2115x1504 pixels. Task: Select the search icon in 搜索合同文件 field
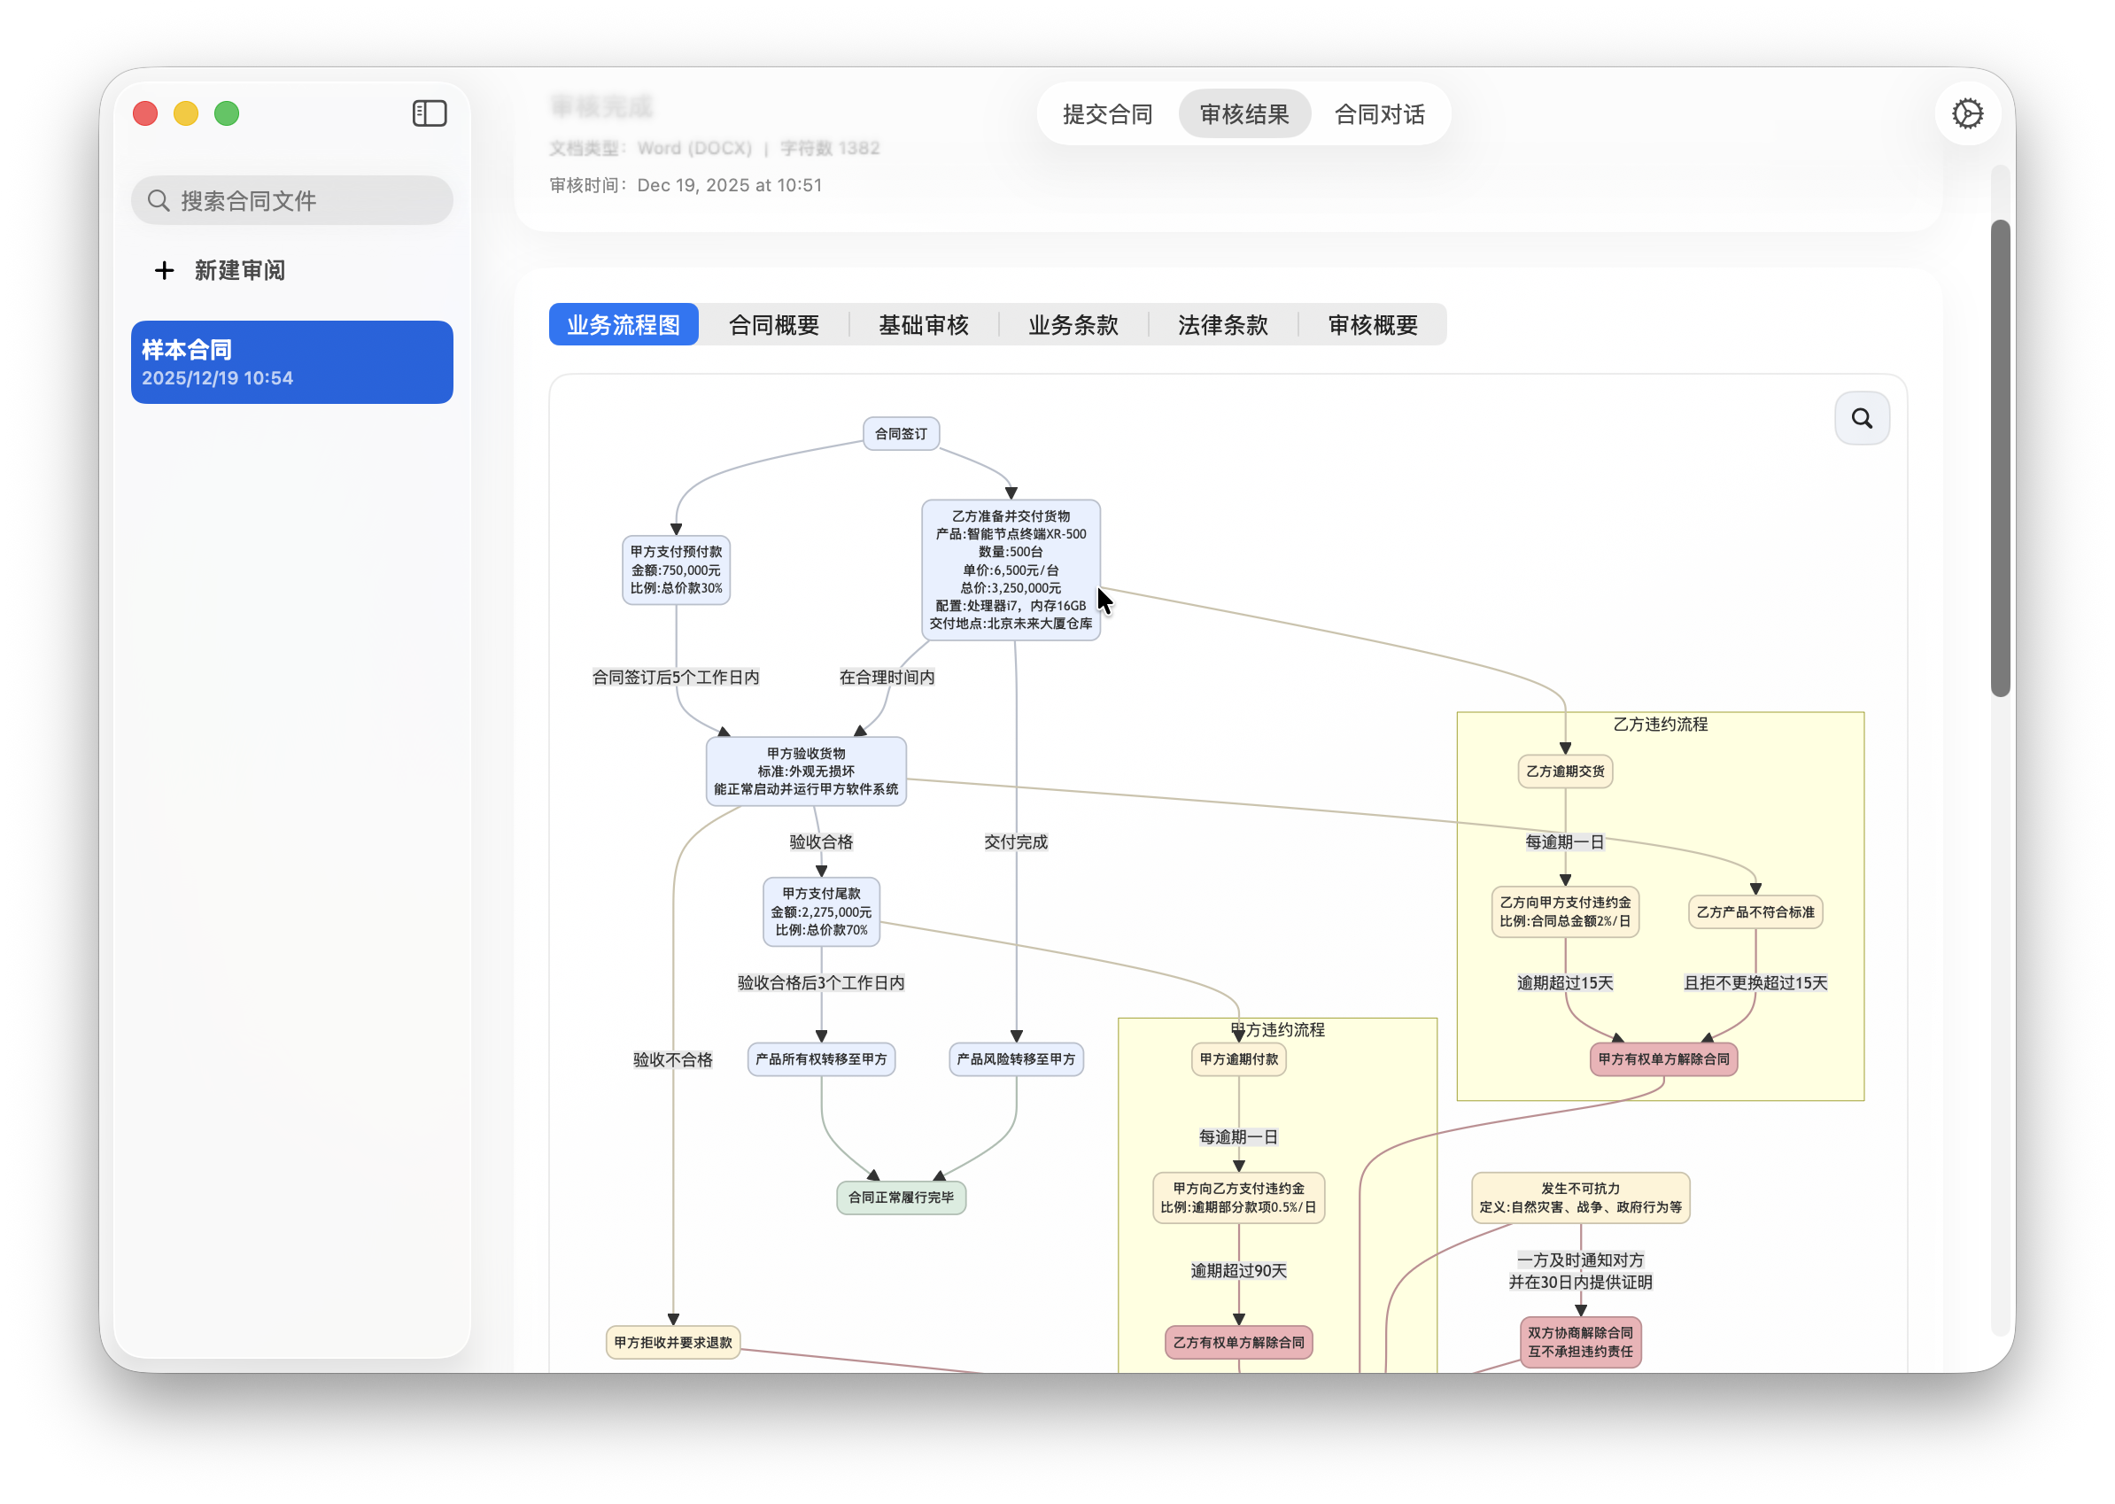tap(159, 199)
